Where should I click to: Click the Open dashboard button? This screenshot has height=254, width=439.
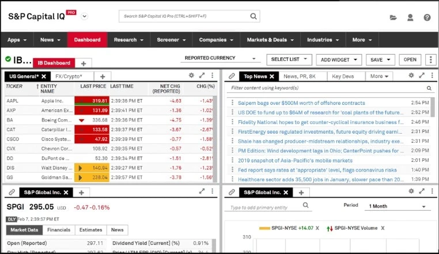pyautogui.click(x=410, y=60)
